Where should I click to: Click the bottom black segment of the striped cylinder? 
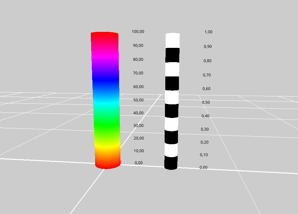[171, 163]
